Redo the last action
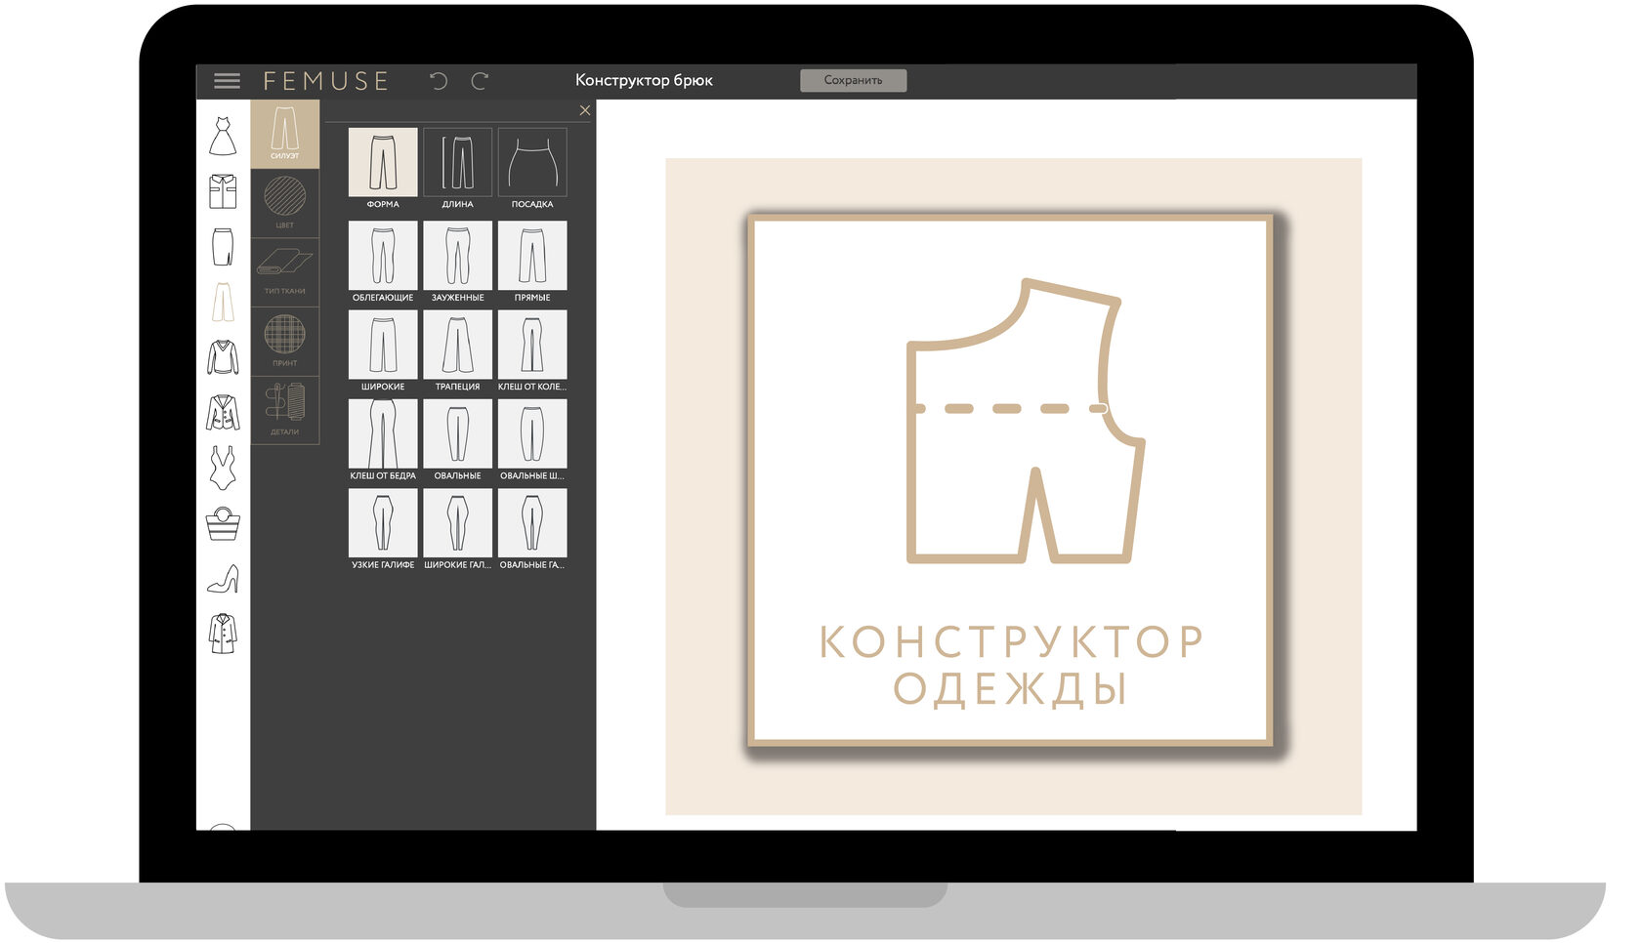This screenshot has height=943, width=1641. click(x=480, y=81)
